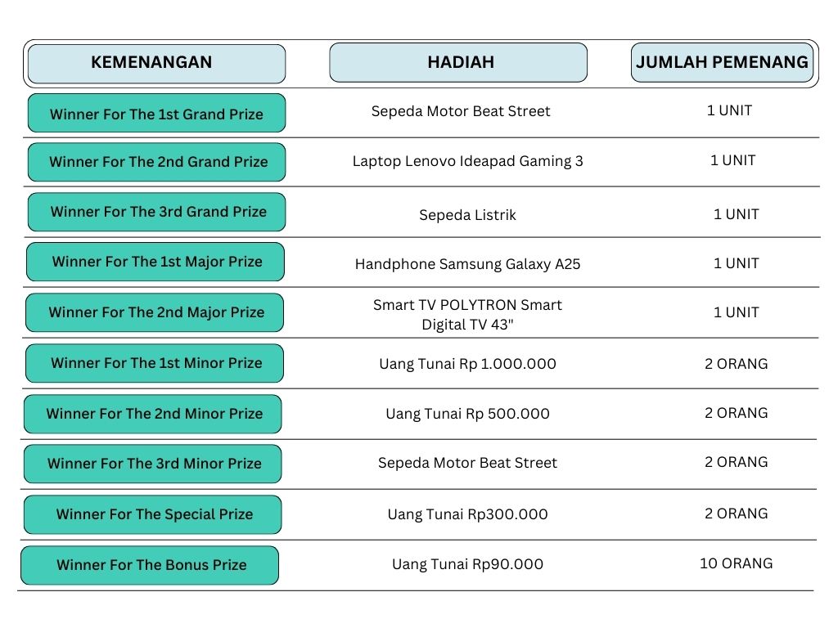
Task: Select Winner For The 1st Grand Prize
Action: pos(156,114)
